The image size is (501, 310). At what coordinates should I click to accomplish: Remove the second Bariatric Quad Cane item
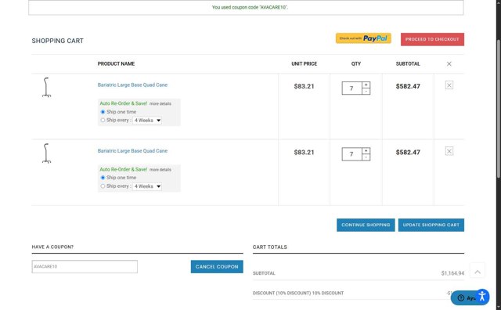(449, 151)
